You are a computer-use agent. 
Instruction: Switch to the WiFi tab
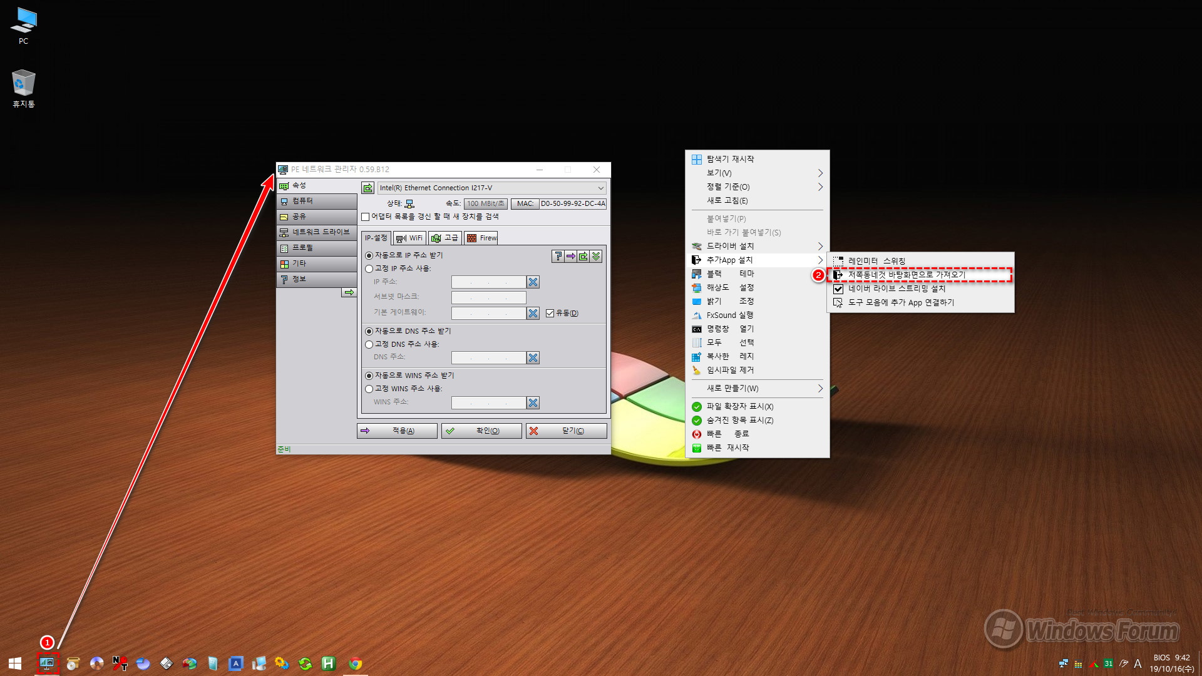pos(409,238)
